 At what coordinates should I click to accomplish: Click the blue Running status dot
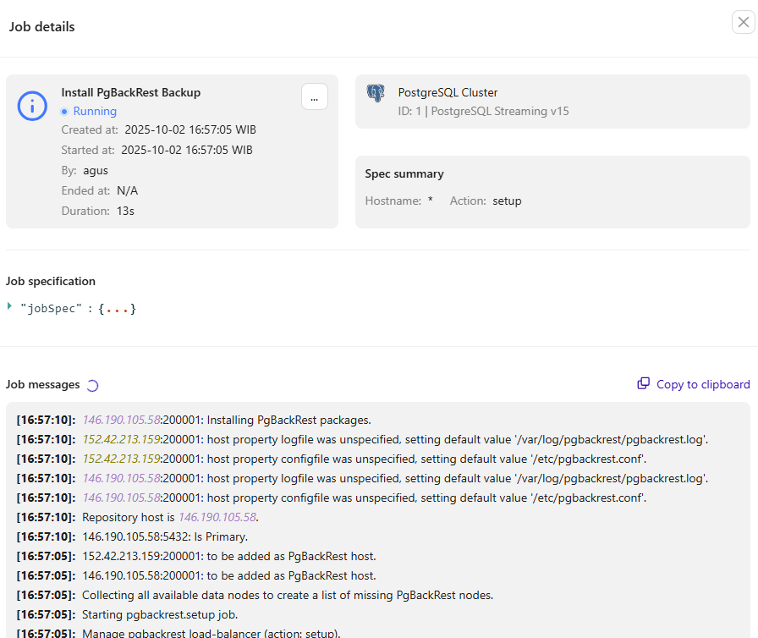click(x=64, y=112)
